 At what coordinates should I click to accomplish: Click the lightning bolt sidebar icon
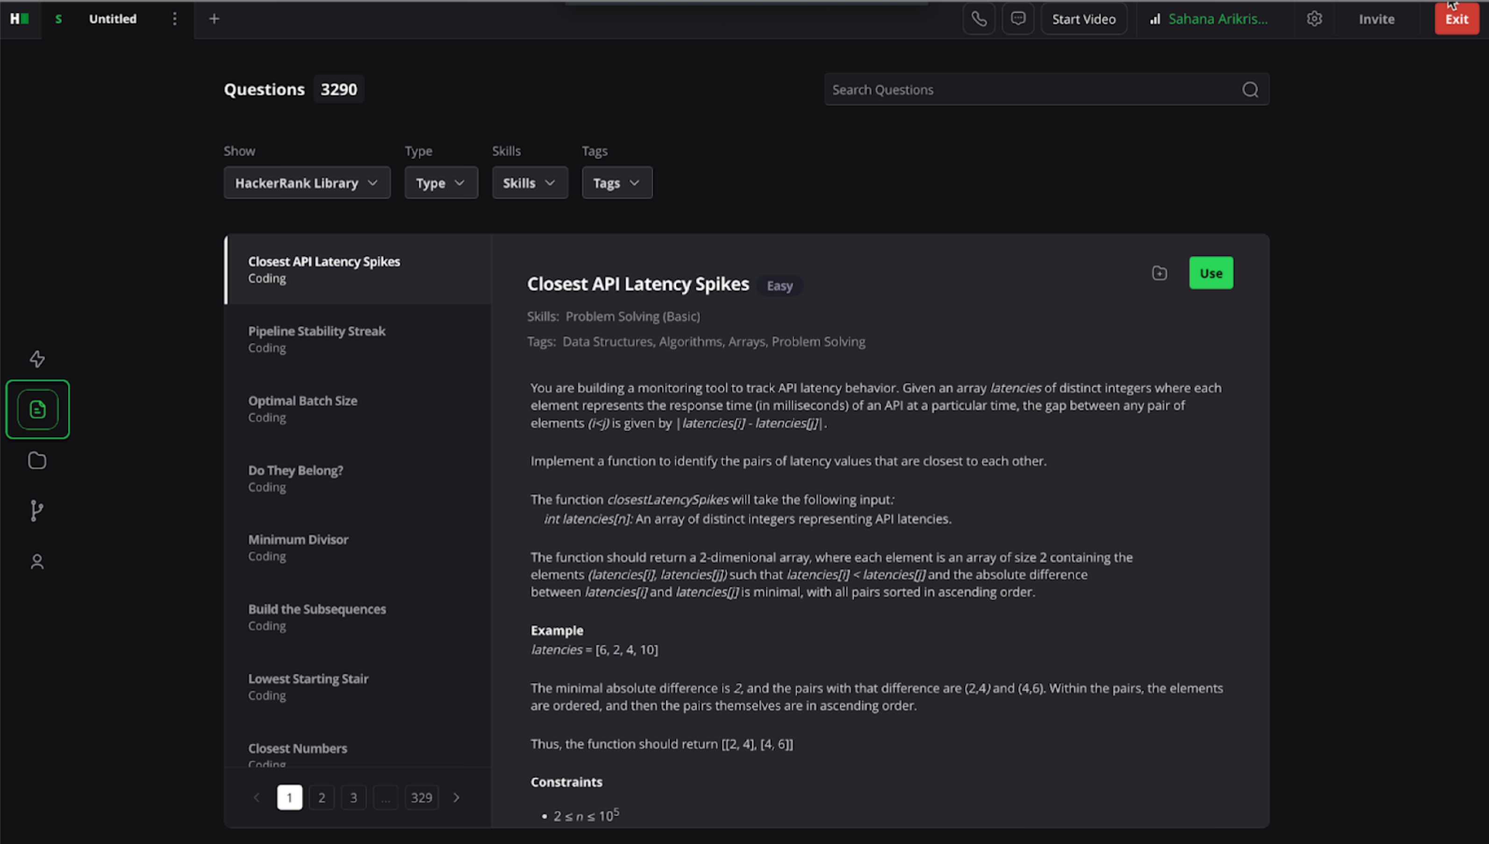point(37,359)
